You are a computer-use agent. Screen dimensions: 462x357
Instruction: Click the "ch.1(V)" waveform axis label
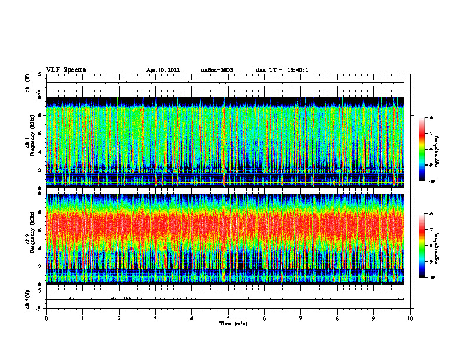[x=27, y=83]
